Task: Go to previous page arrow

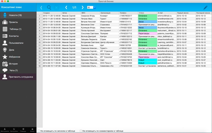Action: [x=66, y=7]
